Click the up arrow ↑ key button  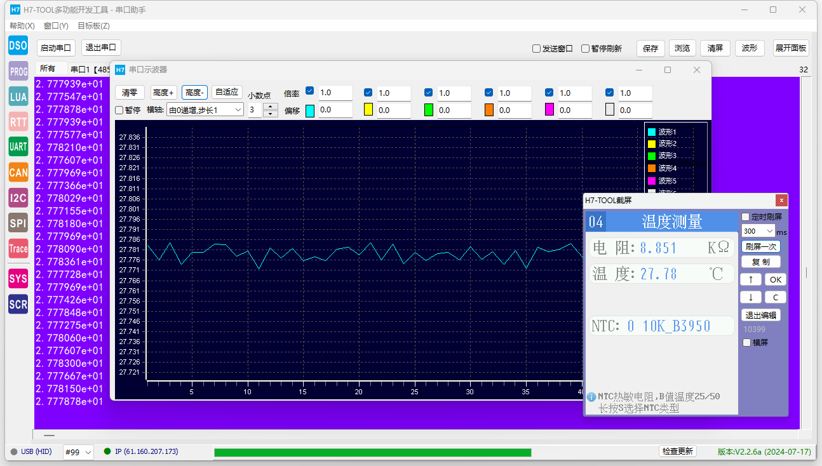tap(751, 279)
